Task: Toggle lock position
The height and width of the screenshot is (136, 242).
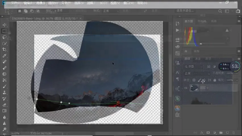Action: tap(204, 80)
